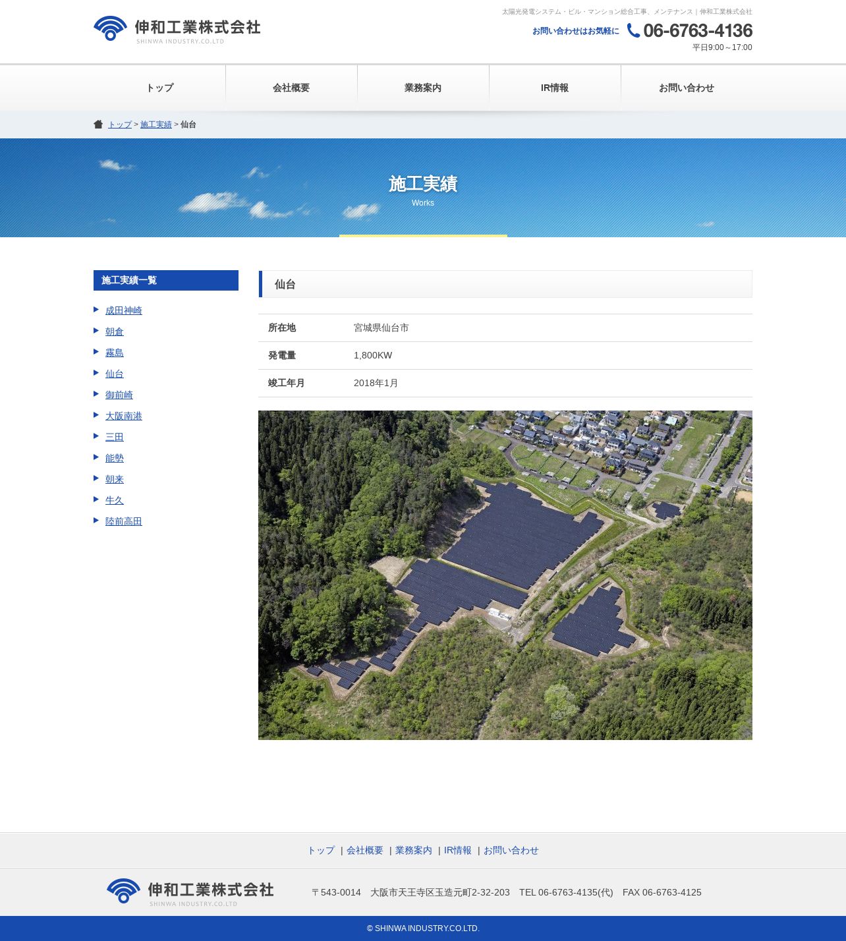Click the aerial solar farm photo
This screenshot has width=846, height=941.
[x=505, y=575]
